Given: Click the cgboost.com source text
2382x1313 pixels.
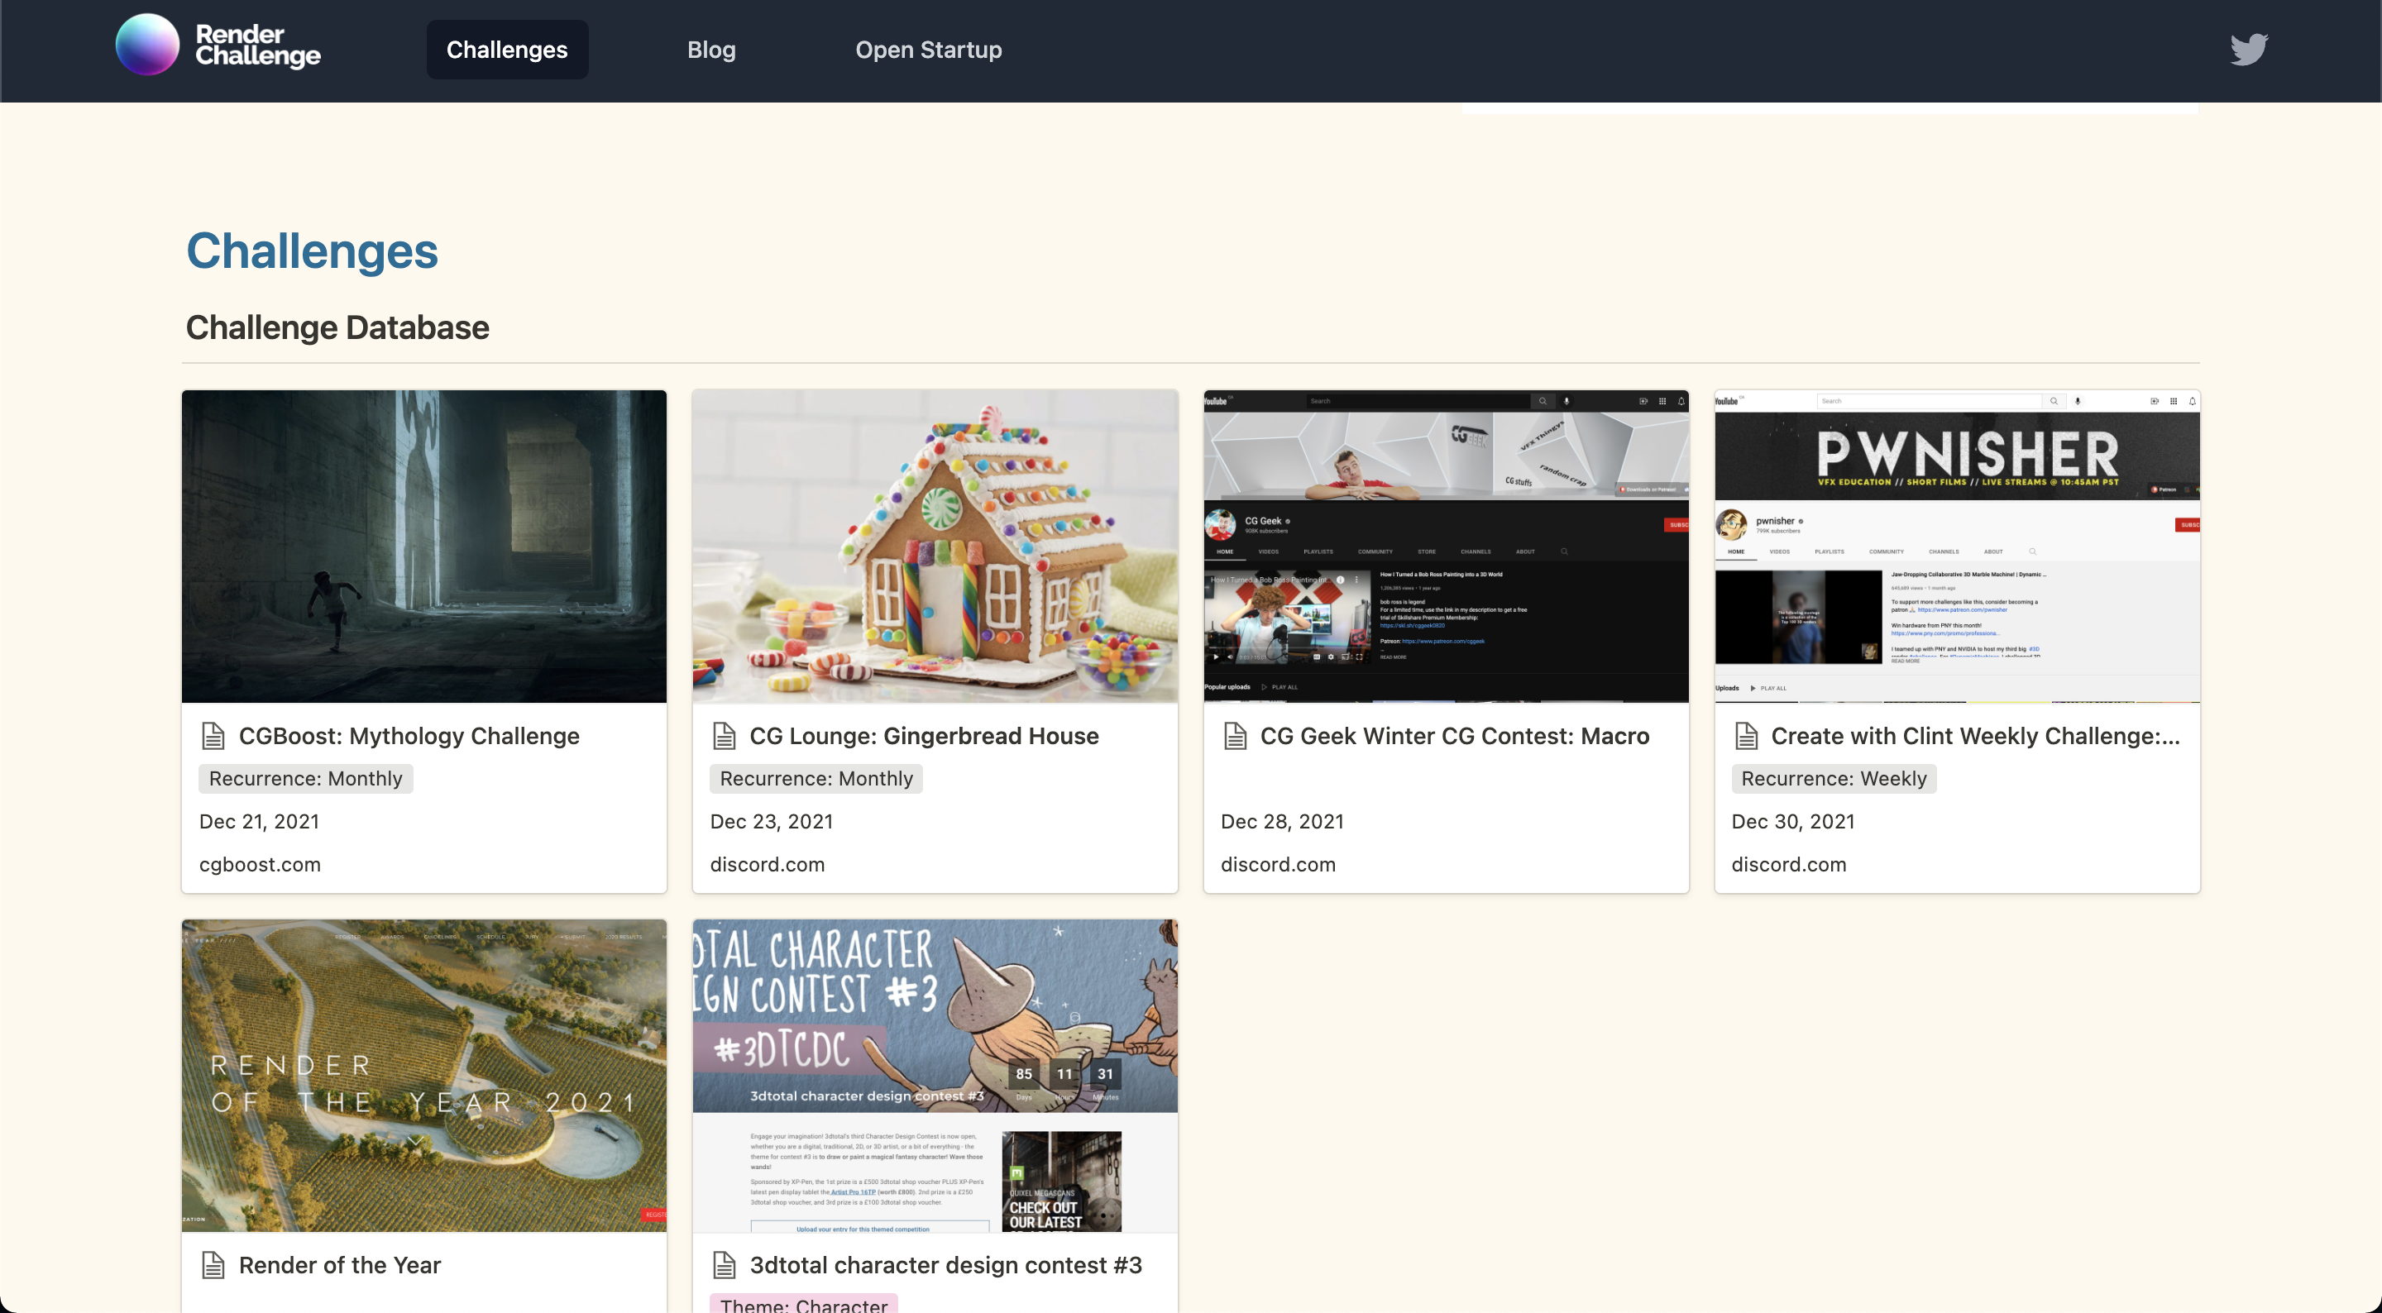Looking at the screenshot, I should (260, 865).
